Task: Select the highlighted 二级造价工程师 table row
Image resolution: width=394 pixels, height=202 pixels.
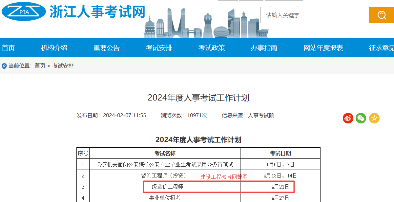Action: pos(219,187)
